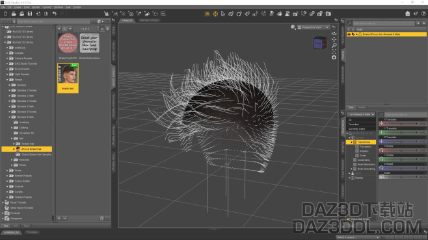The width and height of the screenshot is (428, 240).
Task: Click the Scale slider
Action: point(401,177)
